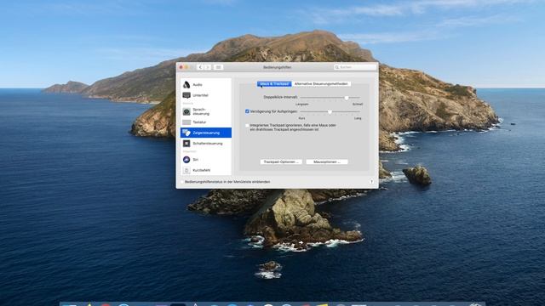
Task: Select Siri in the sidebar
Action: [206, 160]
